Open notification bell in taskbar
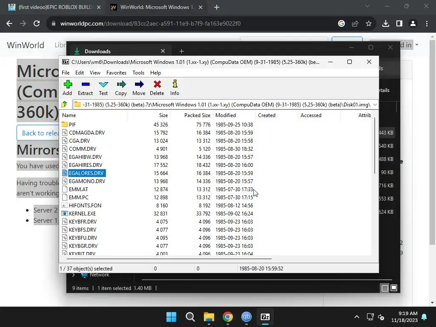Screen dimensions: 436x327 point(425,317)
